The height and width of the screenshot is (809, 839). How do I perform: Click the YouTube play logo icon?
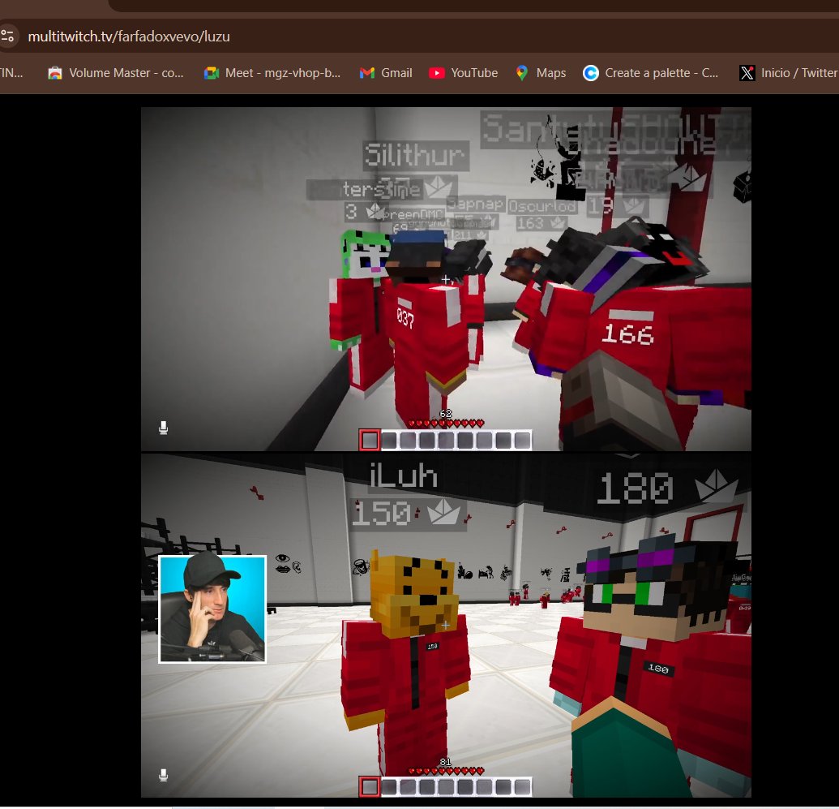pyautogui.click(x=437, y=73)
